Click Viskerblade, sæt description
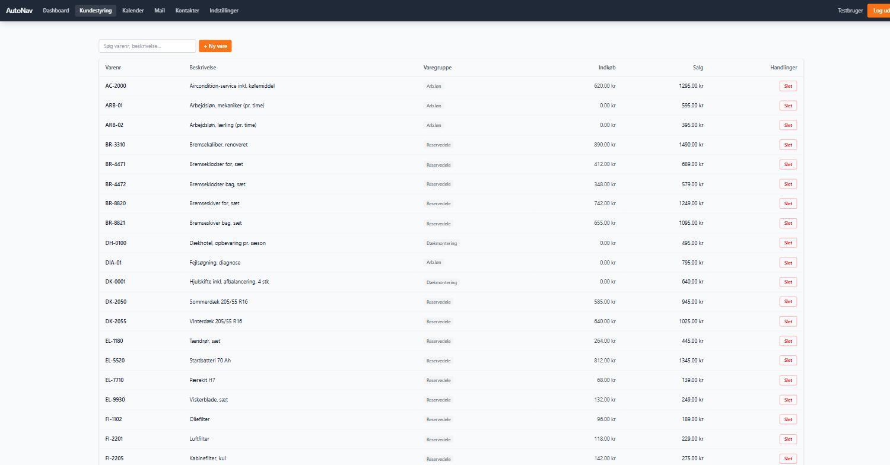This screenshot has height=465, width=890. click(208, 399)
